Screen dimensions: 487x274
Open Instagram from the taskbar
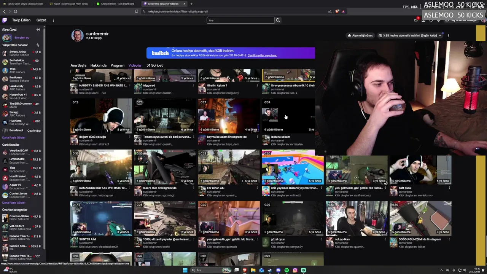pos(295,270)
